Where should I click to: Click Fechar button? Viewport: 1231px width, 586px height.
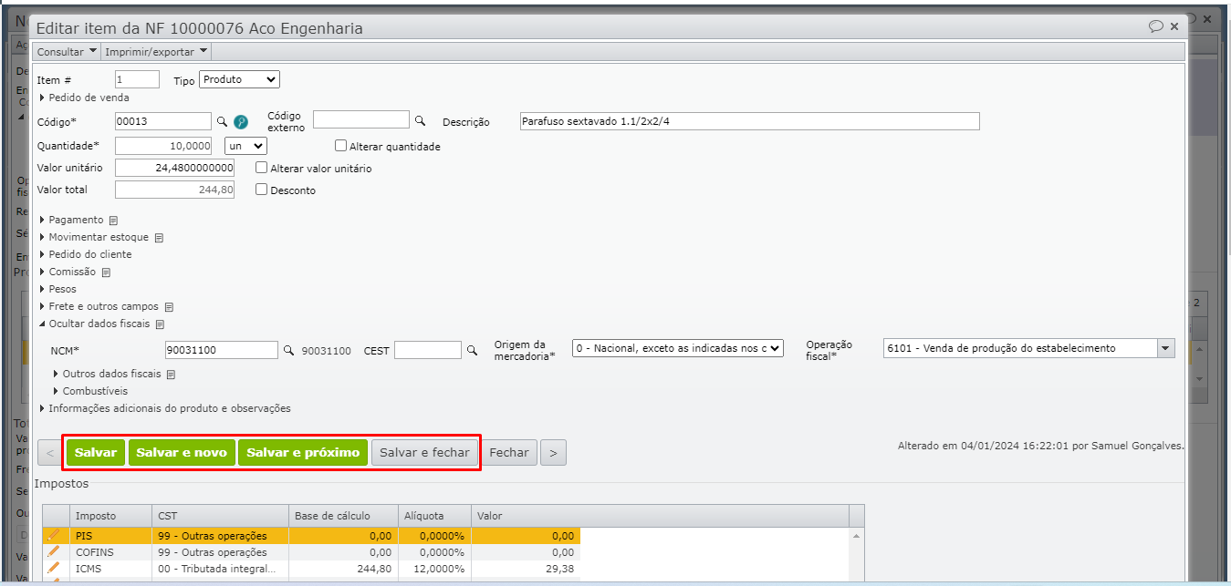point(509,453)
